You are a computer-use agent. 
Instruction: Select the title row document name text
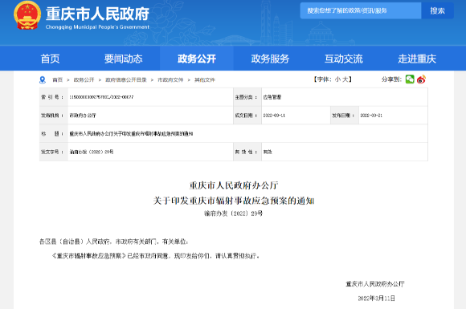pyautogui.click(x=131, y=134)
